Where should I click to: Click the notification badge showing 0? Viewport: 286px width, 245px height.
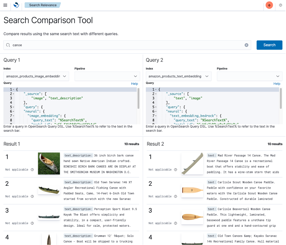269,5
